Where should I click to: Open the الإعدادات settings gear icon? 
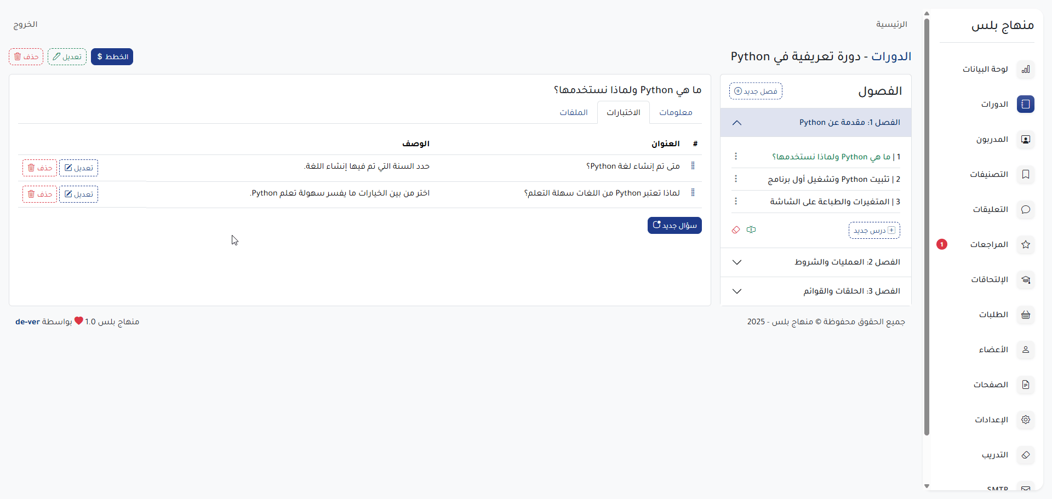coord(1025,420)
